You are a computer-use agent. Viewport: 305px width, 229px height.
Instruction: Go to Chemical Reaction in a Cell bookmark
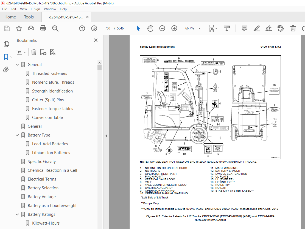(52, 170)
